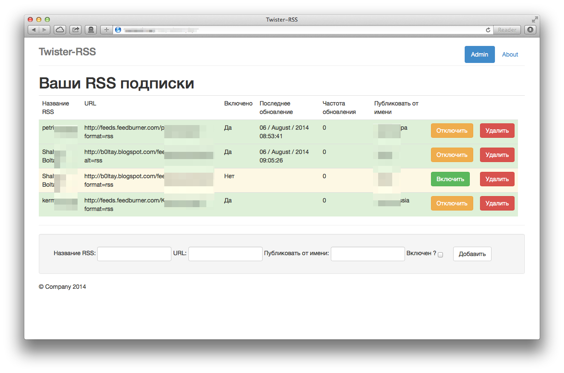The height and width of the screenshot is (373, 564).
Task: Click Удалить for the kerm feed row
Action: point(497,203)
